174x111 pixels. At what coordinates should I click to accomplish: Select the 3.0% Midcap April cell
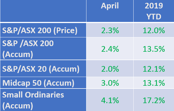click(x=110, y=83)
